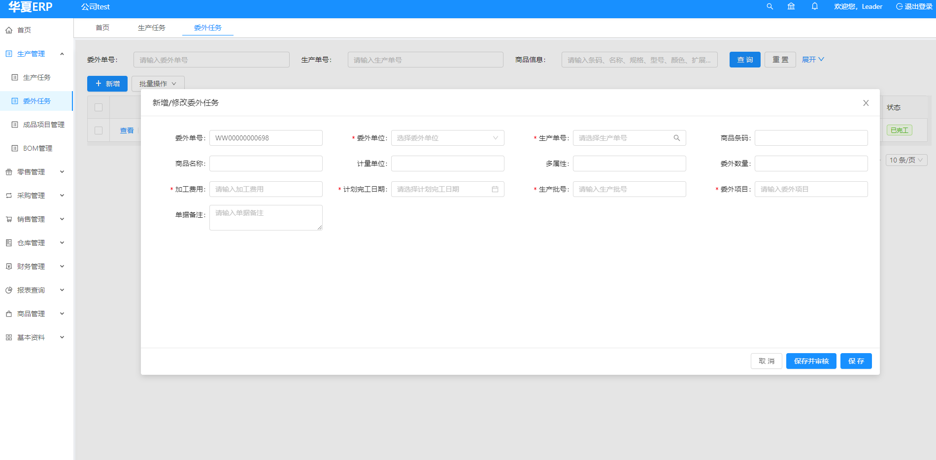Focus the 委外单号 filter input
This screenshot has height=460, width=936.
click(x=211, y=60)
